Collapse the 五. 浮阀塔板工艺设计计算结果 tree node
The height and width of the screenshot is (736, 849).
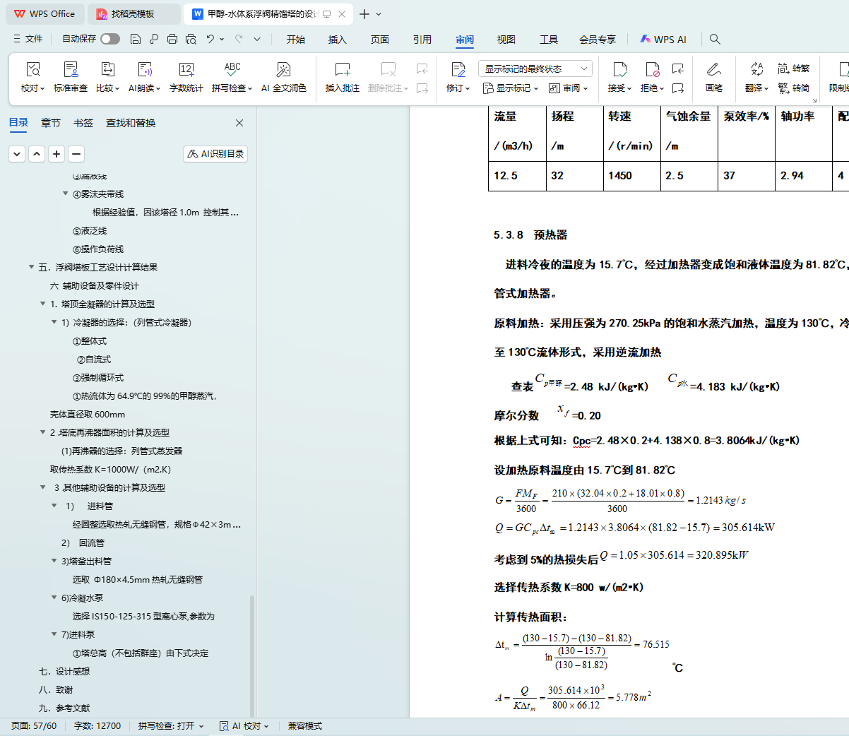31,267
